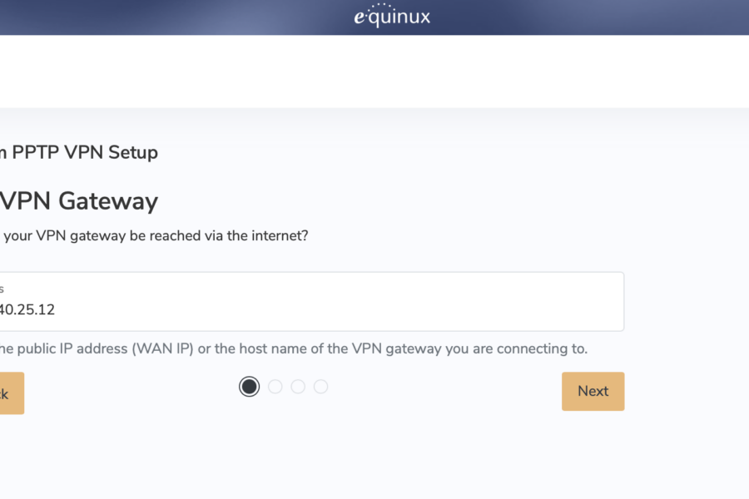This screenshot has width=749, height=499.
Task: Click the dotted arc above equinux wordmark
Action: [x=380, y=5]
